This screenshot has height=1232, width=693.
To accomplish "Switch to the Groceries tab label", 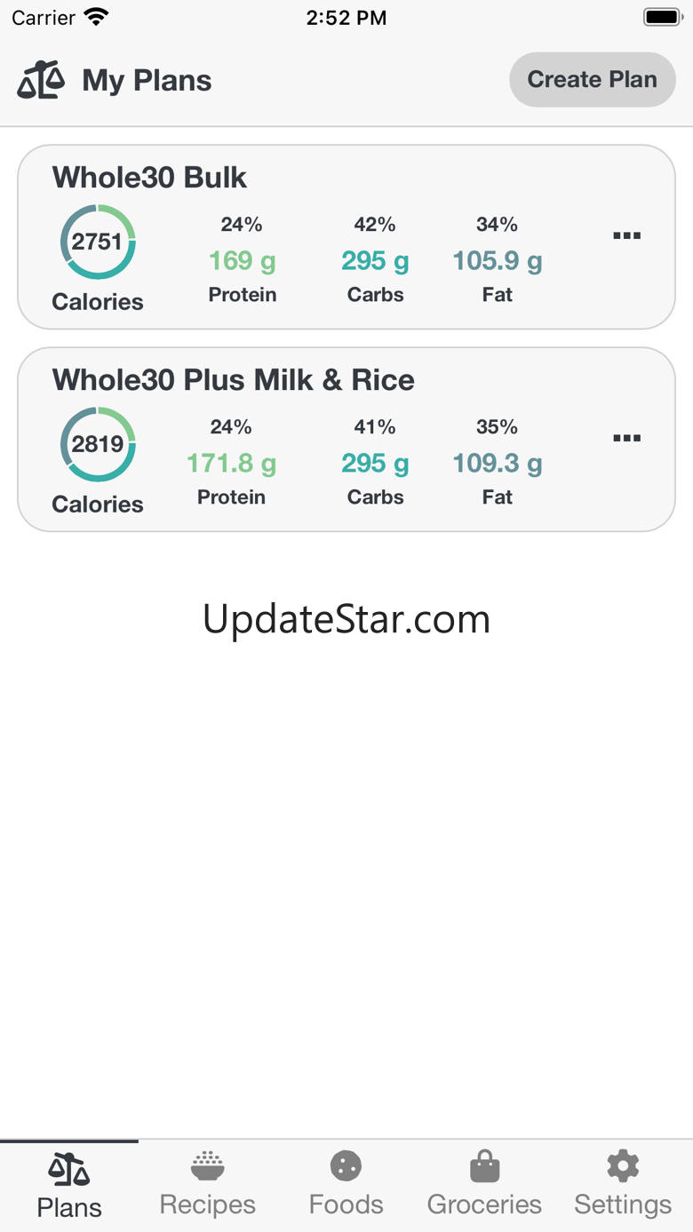I will (484, 1204).
